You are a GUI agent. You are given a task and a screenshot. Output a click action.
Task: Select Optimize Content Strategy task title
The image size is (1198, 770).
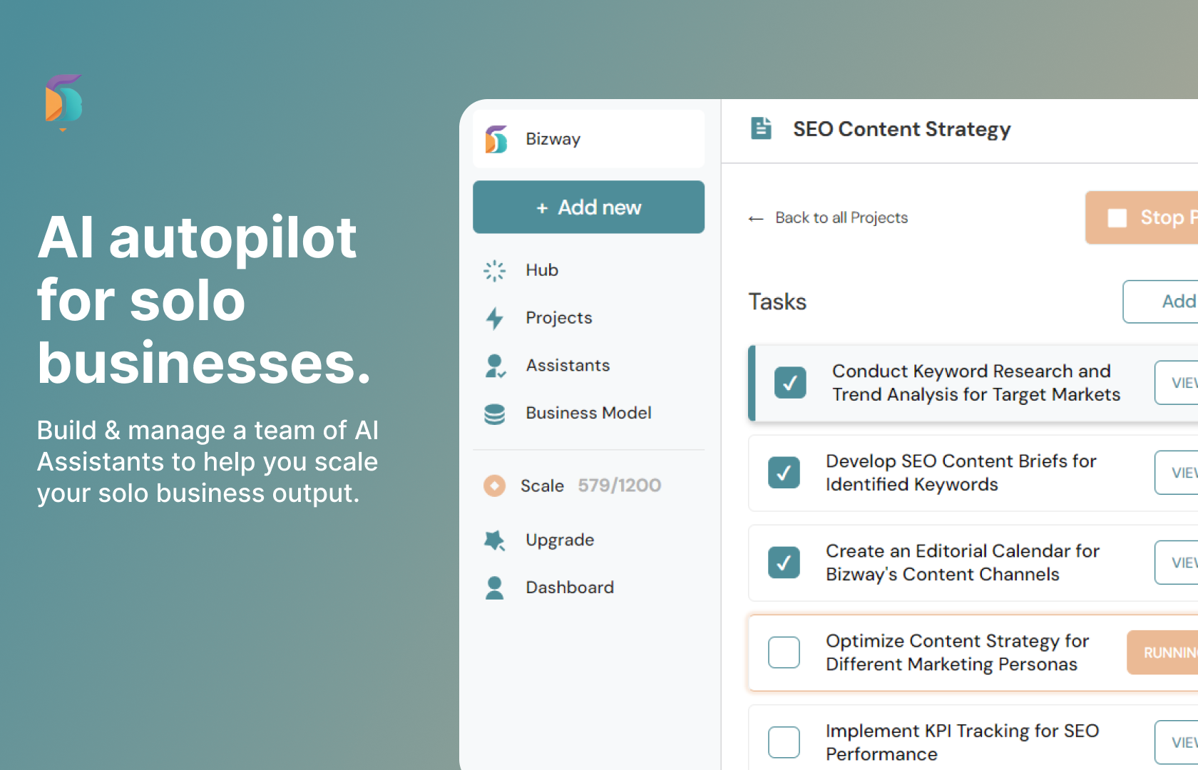957,652
